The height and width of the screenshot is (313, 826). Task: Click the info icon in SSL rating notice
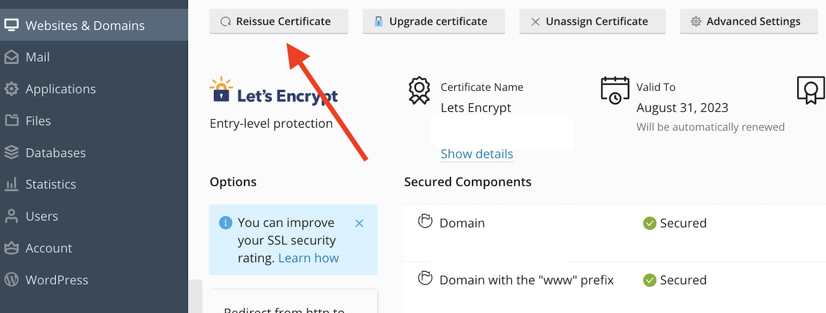click(x=226, y=222)
